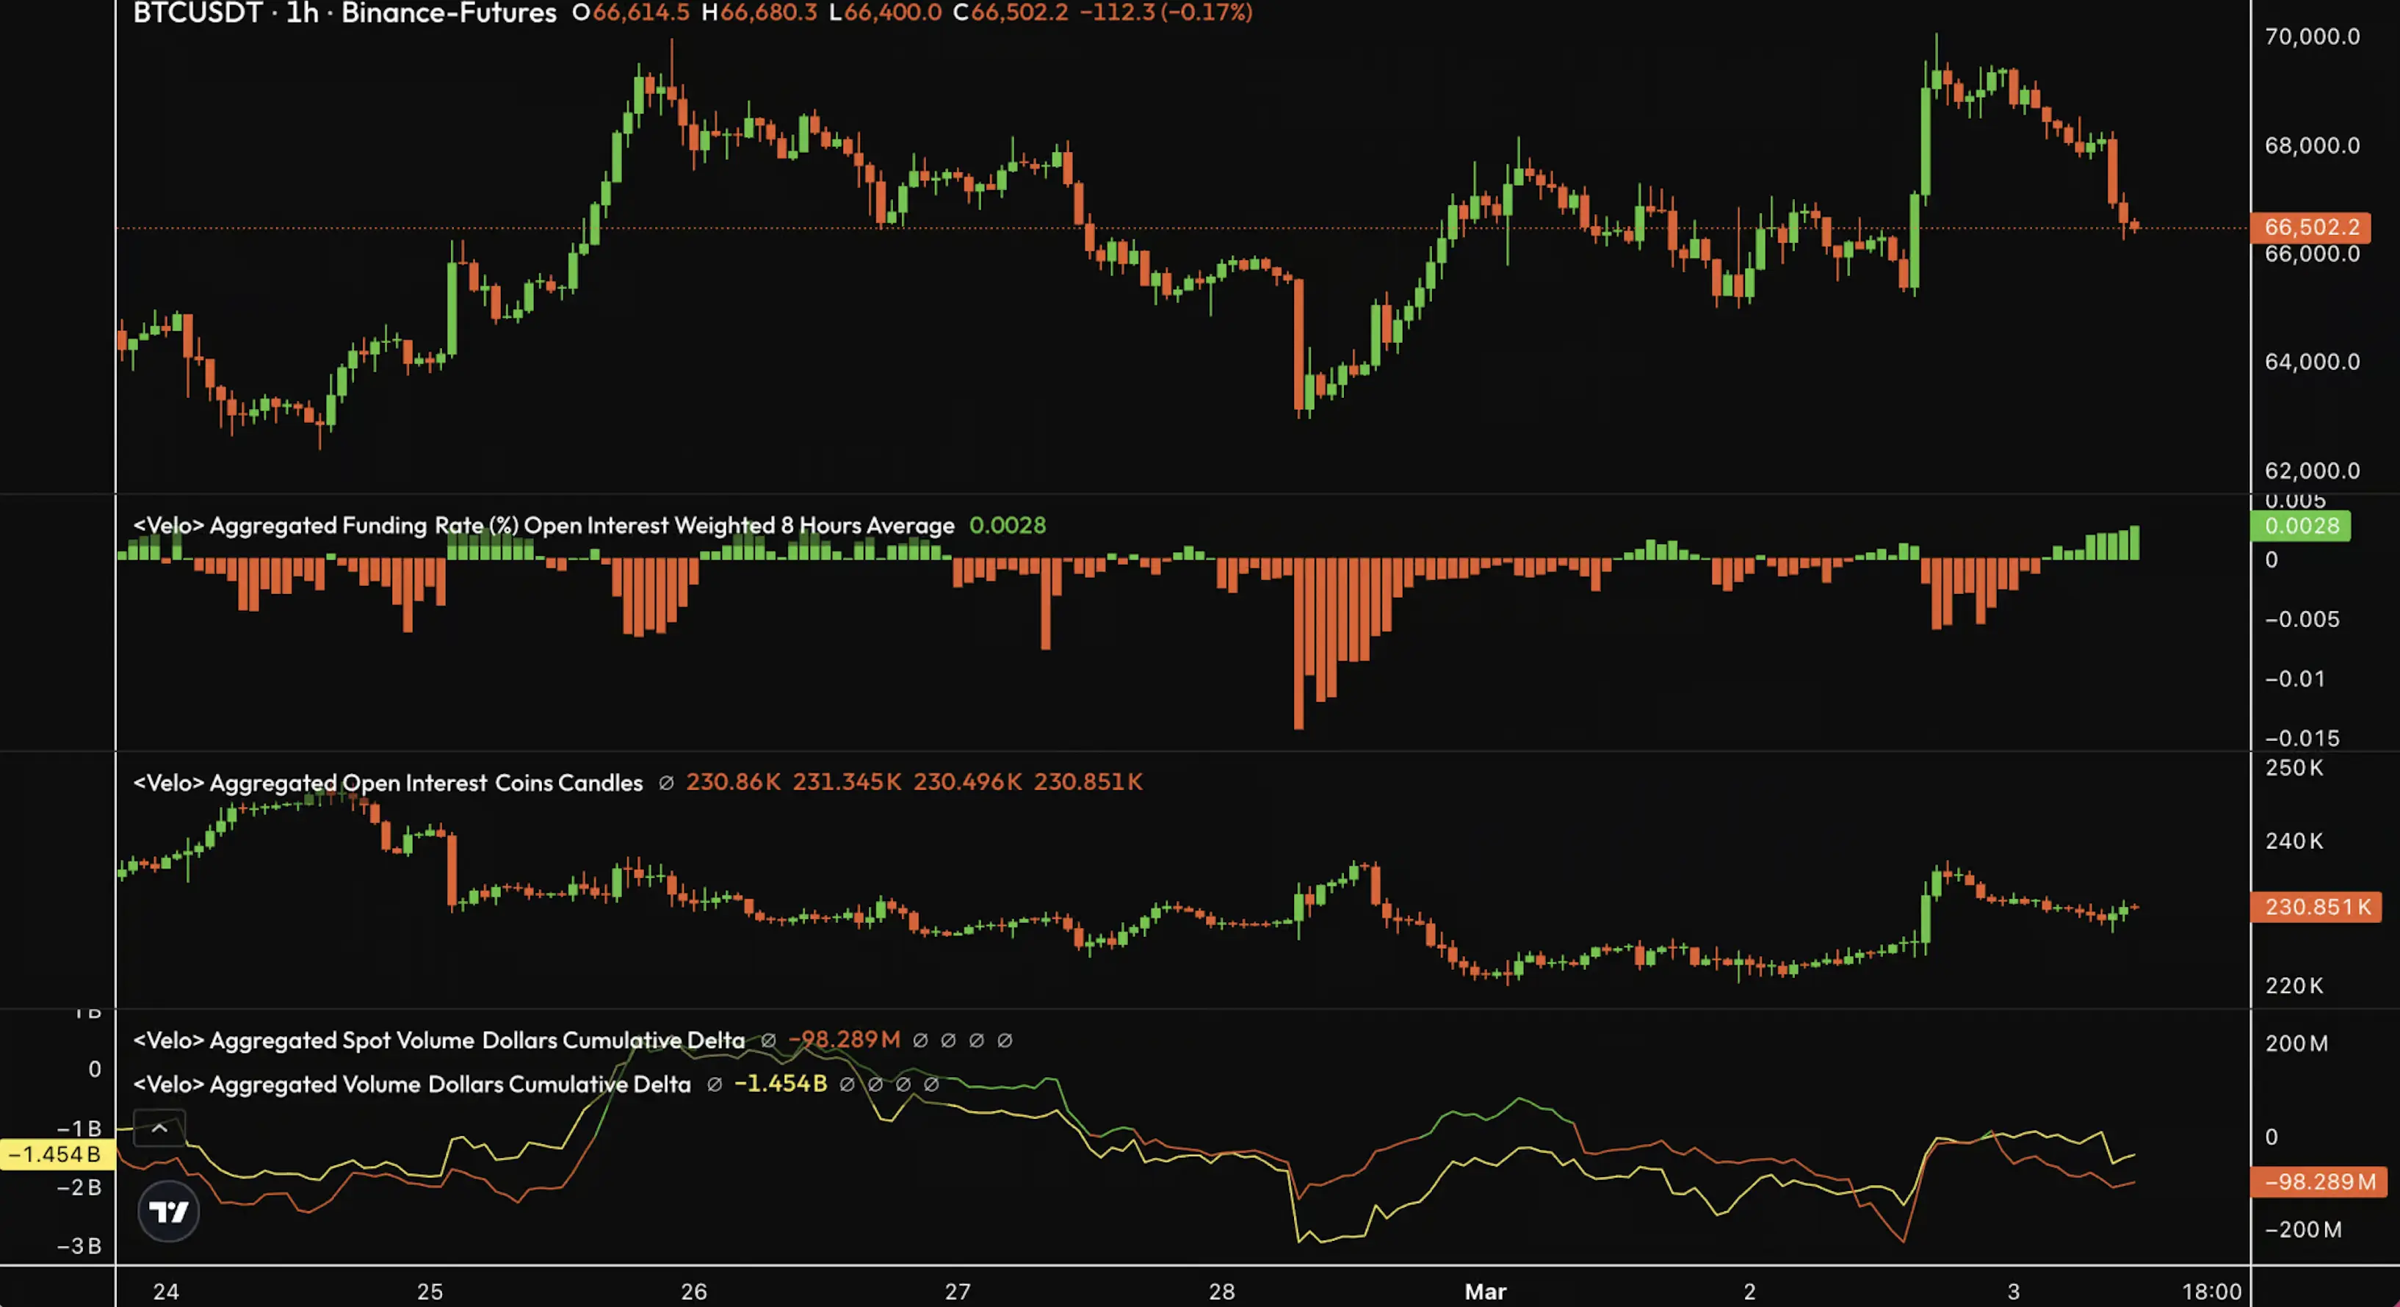
Task: Click the BTCUSDT symbol name
Action: 197,13
